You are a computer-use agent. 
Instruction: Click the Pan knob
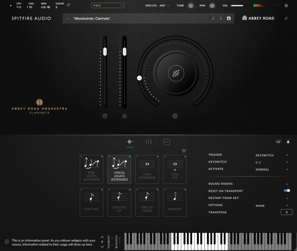(212, 5)
